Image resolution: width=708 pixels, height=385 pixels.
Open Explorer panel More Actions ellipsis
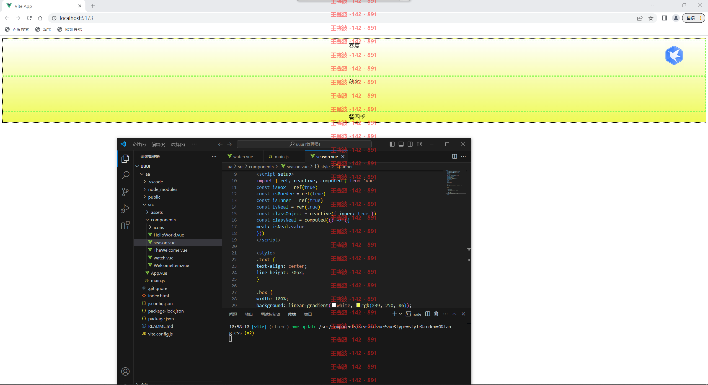tap(214, 157)
